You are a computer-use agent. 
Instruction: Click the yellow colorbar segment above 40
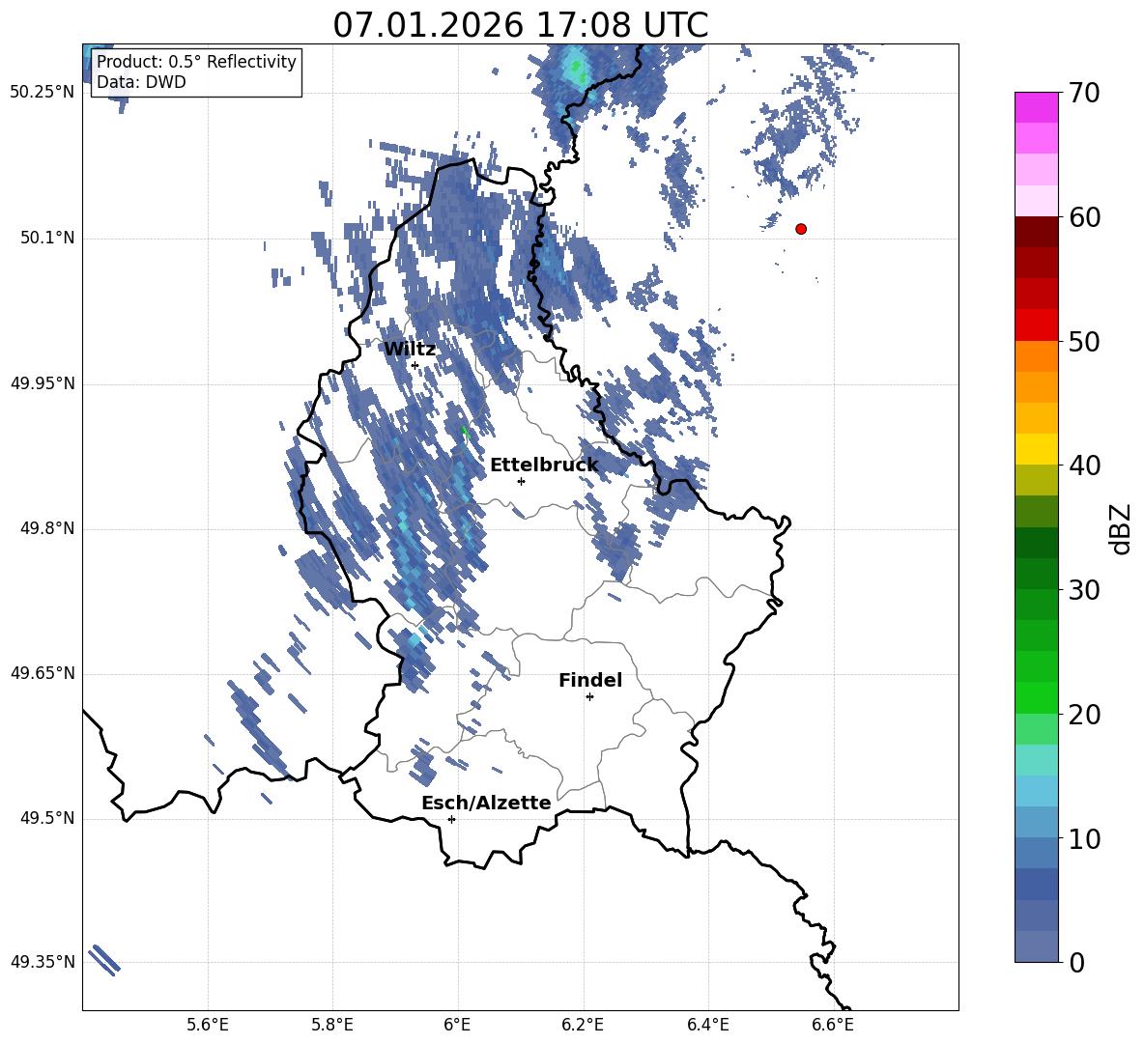click(1037, 449)
